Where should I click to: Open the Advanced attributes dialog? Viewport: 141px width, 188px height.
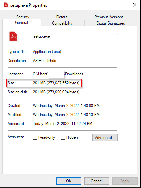tap(105, 138)
